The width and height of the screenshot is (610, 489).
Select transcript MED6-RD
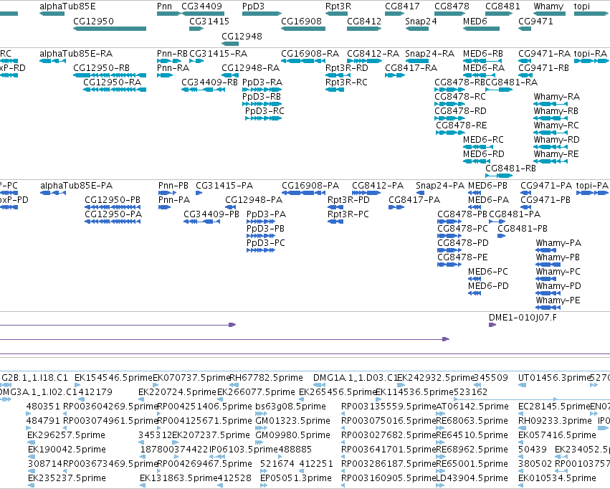[x=483, y=154]
